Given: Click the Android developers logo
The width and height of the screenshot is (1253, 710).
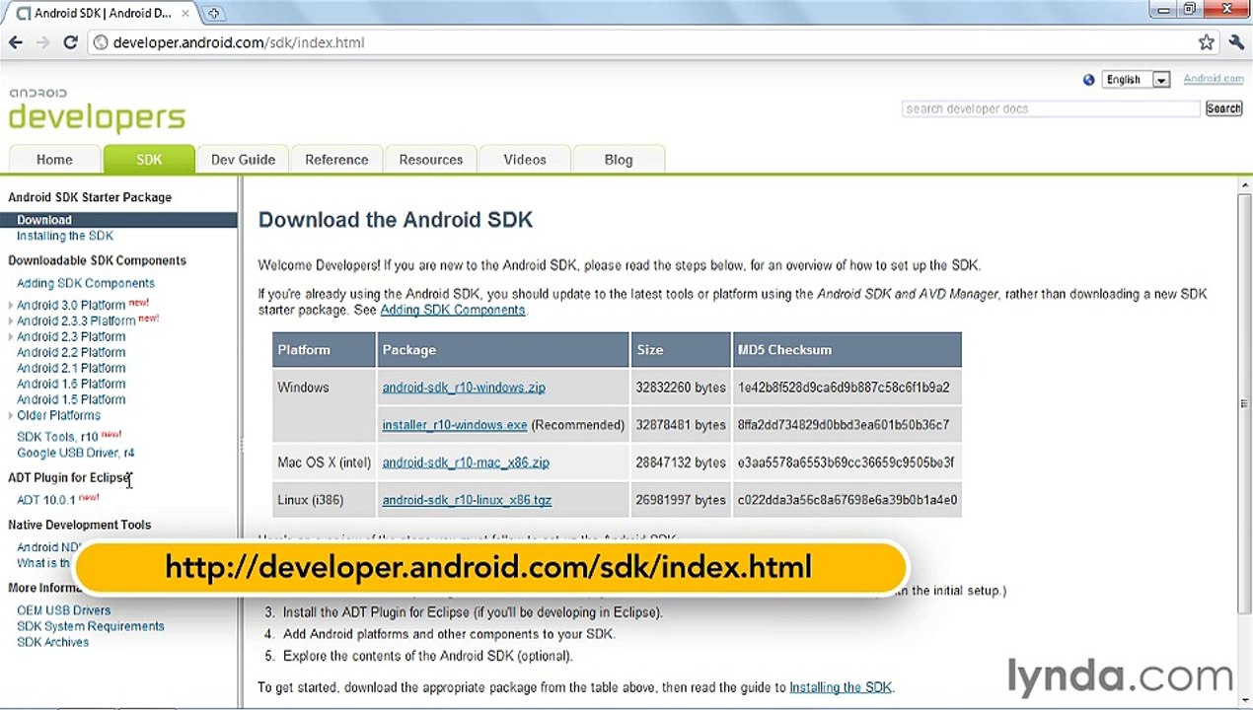Looking at the screenshot, I should (97, 110).
